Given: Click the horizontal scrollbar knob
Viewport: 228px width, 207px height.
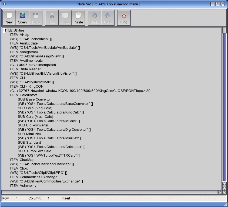Looking at the screenshot, I should pyautogui.click(x=110, y=192).
